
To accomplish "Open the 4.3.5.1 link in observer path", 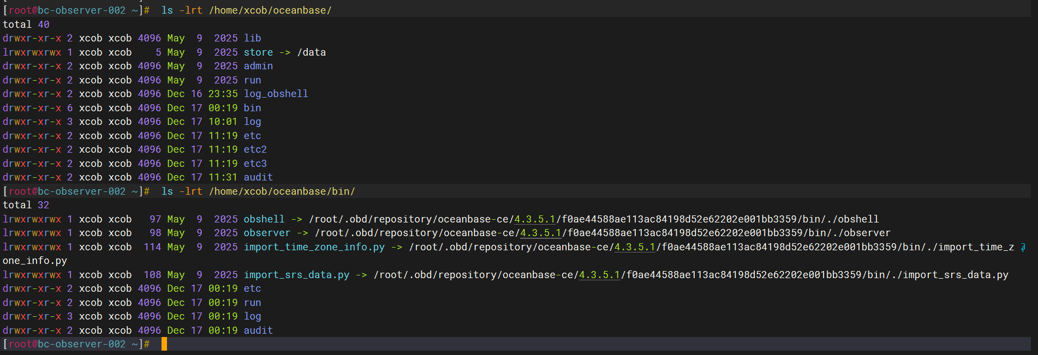I will point(541,233).
